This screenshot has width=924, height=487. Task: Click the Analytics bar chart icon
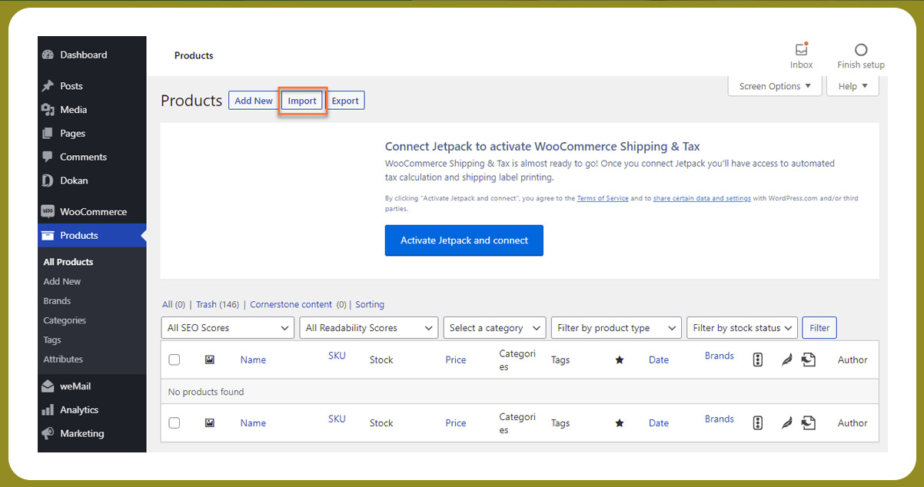point(48,409)
